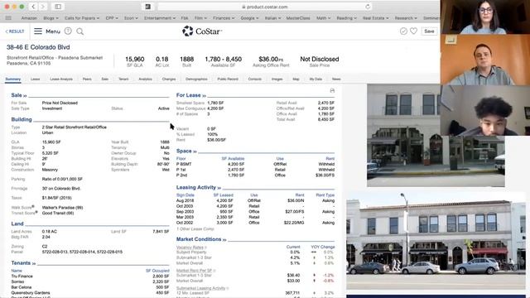Open the Amazon bookmark
Image resolution: width=530 pixels, height=298 pixels.
pyautogui.click(x=29, y=18)
